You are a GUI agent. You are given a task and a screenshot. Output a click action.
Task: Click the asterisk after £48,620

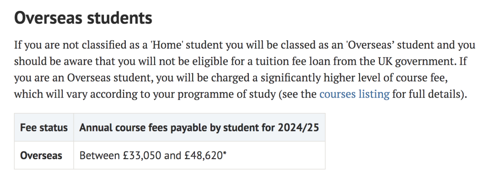click(x=225, y=153)
